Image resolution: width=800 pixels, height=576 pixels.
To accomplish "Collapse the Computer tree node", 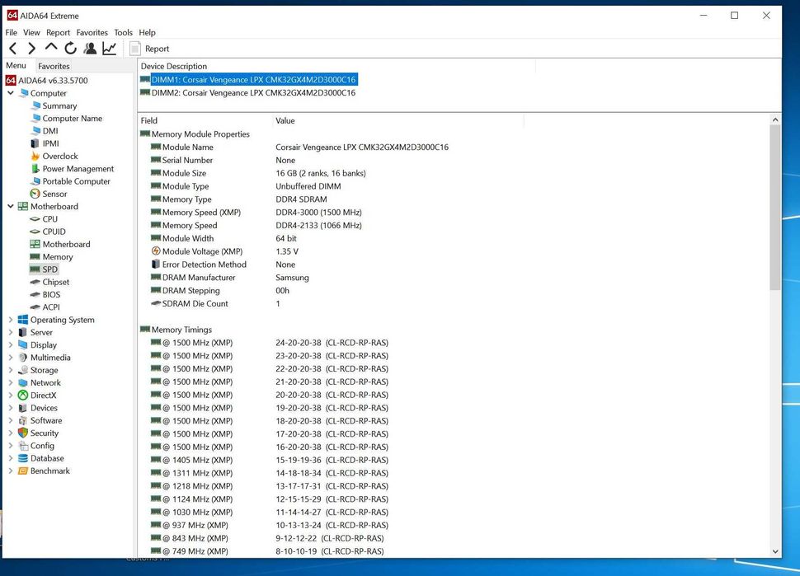I will (11, 93).
